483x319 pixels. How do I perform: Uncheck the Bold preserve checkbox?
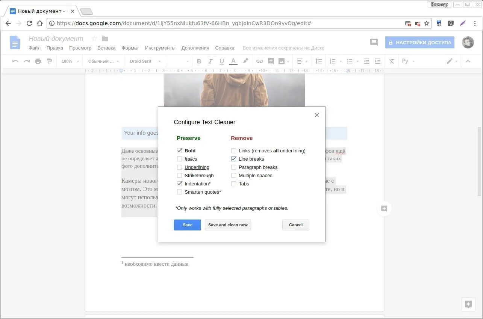pyautogui.click(x=180, y=150)
